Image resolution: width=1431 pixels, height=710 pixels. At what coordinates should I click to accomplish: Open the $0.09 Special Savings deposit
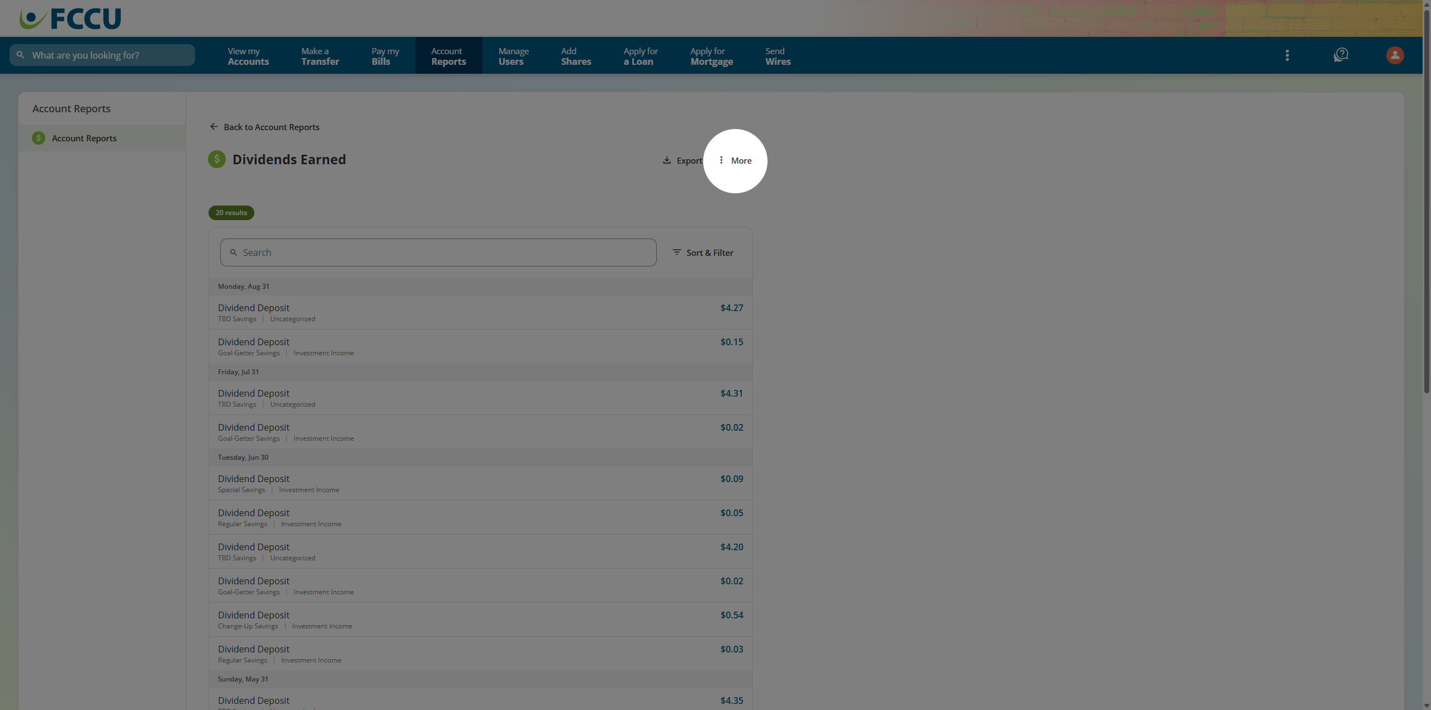[481, 483]
